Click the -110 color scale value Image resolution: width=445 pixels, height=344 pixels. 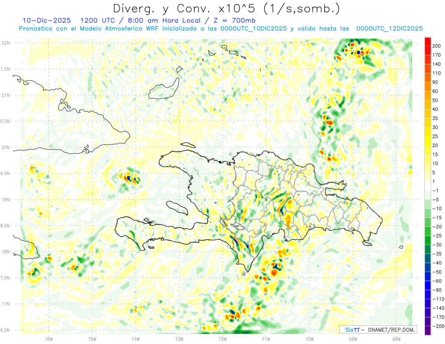(x=439, y=299)
